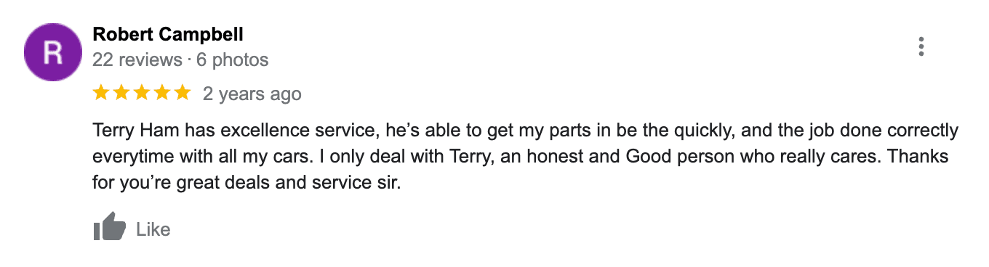Click the third yellow rating star

pos(142,93)
